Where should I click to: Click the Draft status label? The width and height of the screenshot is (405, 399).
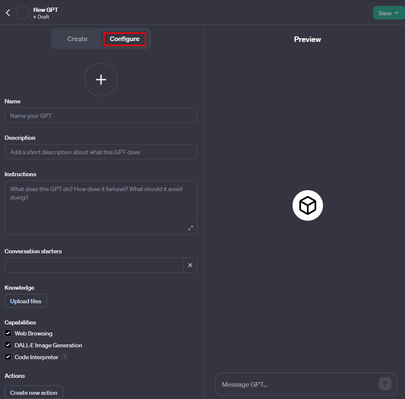[43, 17]
